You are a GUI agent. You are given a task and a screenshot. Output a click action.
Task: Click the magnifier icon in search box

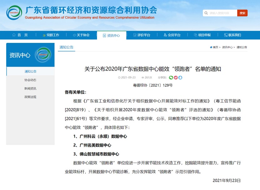click(206, 13)
